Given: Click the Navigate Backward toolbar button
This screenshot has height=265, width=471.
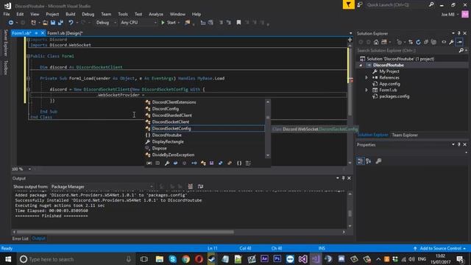Looking at the screenshot, I should coord(11,23).
